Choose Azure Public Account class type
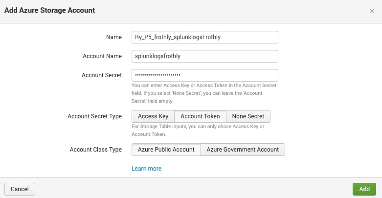Viewport: 382px width, 198px height. point(166,150)
